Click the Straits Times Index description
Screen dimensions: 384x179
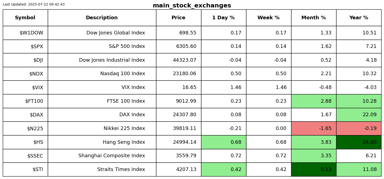tap(121, 170)
